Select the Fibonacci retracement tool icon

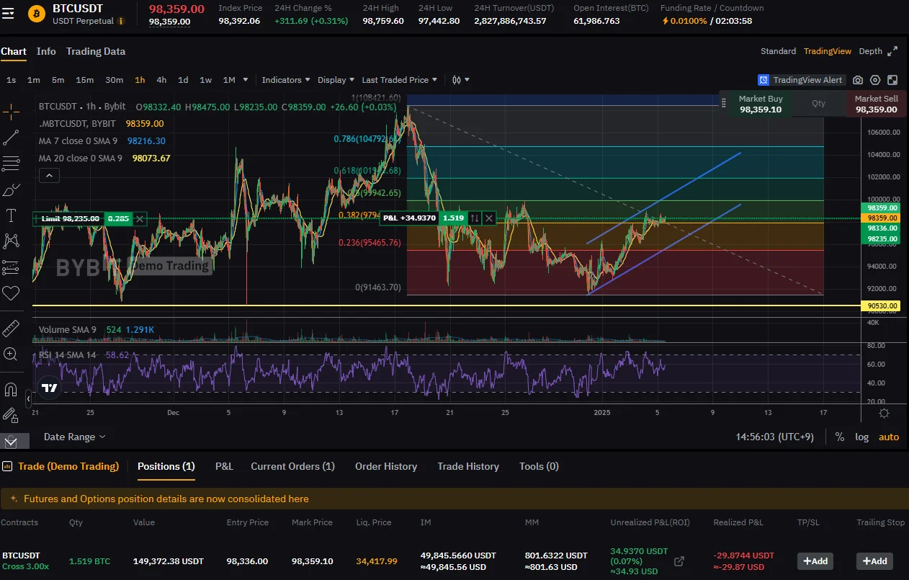click(11, 164)
